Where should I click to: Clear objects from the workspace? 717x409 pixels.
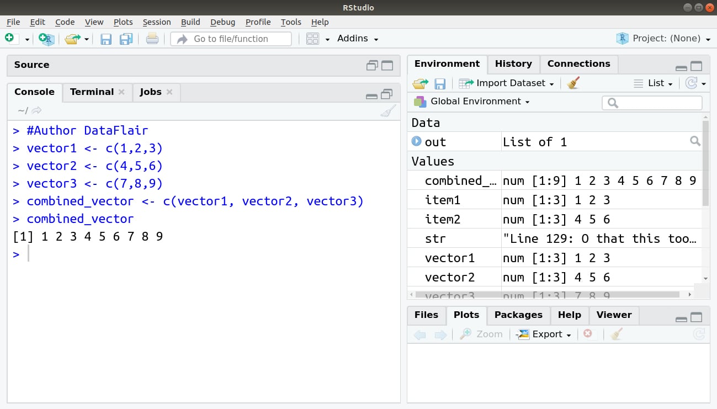tap(572, 83)
